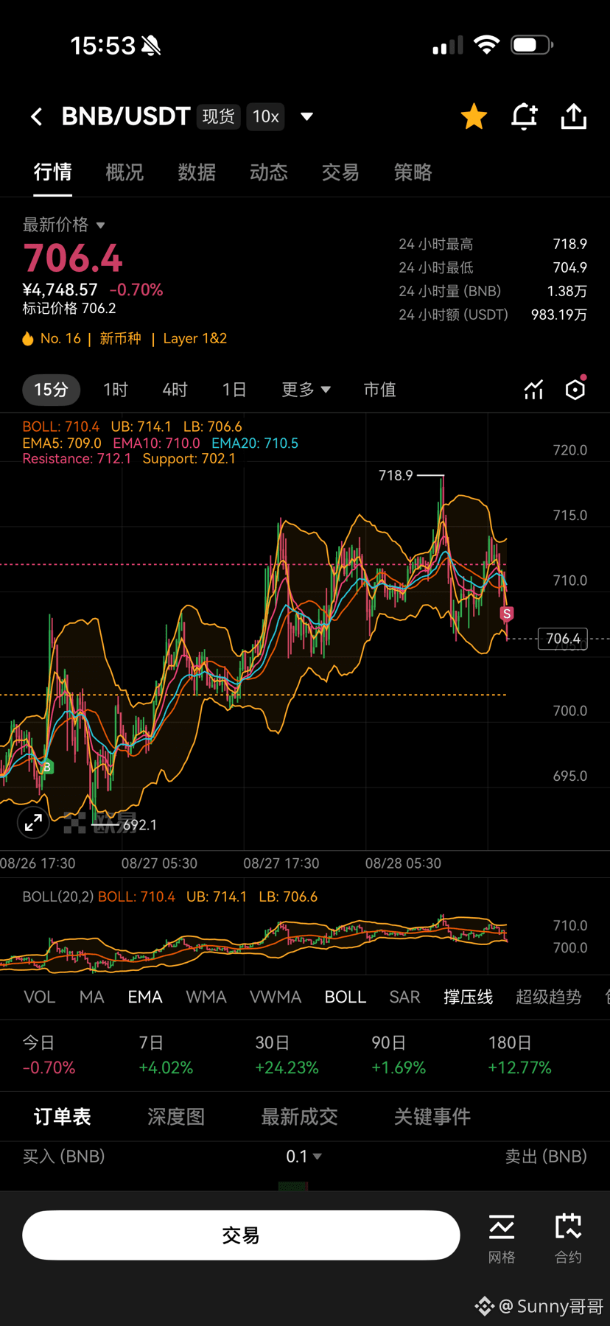Tap the share upload icon
Image resolution: width=610 pixels, height=1326 pixels.
click(574, 116)
